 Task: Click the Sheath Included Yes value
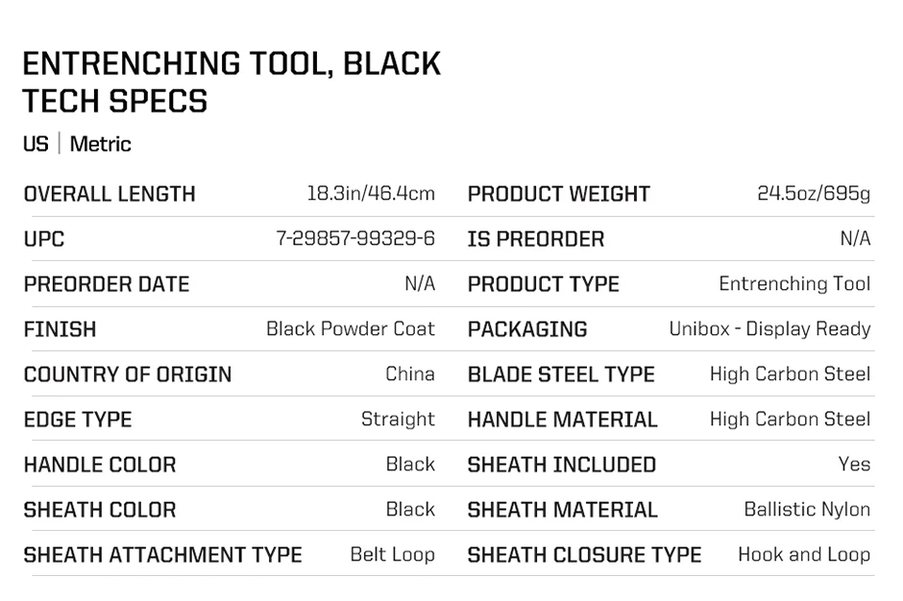855,464
